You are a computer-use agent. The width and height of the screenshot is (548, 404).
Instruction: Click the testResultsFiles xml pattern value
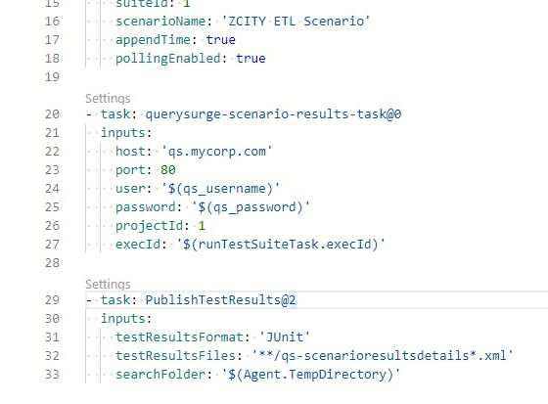click(x=383, y=356)
